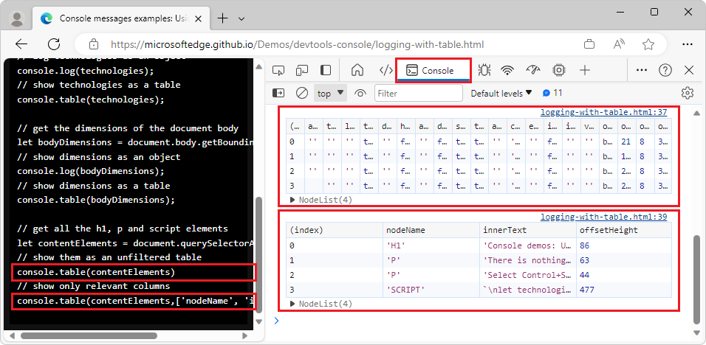Add page to favorites star icon

point(648,44)
